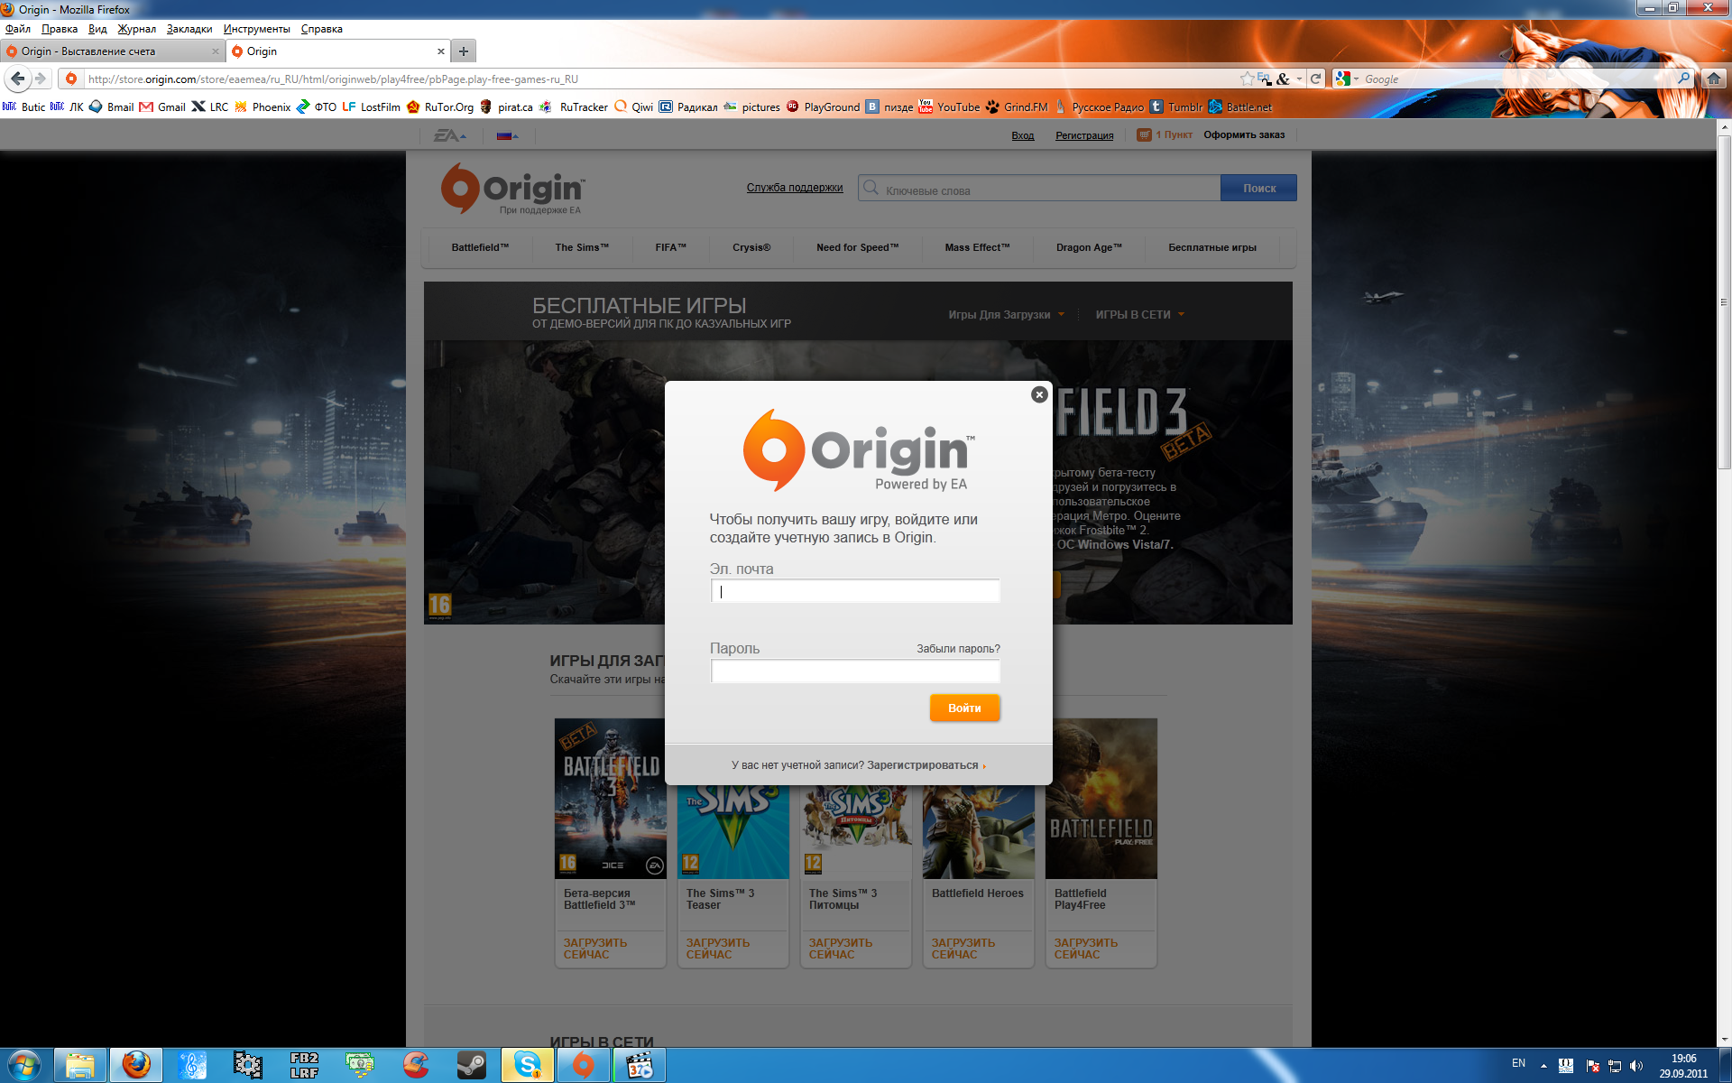Download Battlefield Play4Free via ЗАГРУЗИТЬ СЕЙЧАС
1732x1083 pixels.
point(1086,949)
